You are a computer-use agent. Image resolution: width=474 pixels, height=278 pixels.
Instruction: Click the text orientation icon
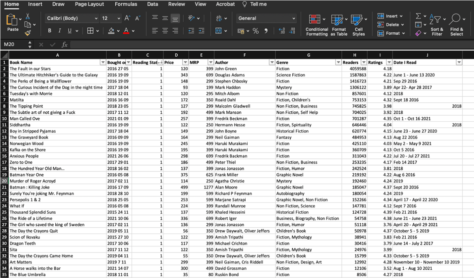pos(192,18)
